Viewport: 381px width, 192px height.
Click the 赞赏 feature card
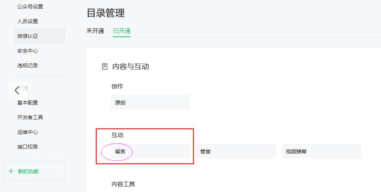236,151
